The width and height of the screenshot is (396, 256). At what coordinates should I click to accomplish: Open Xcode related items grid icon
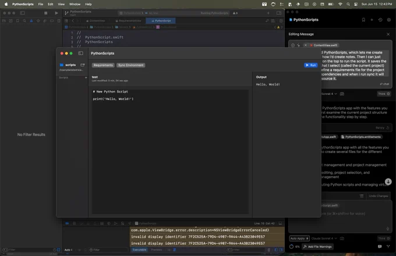point(66,21)
